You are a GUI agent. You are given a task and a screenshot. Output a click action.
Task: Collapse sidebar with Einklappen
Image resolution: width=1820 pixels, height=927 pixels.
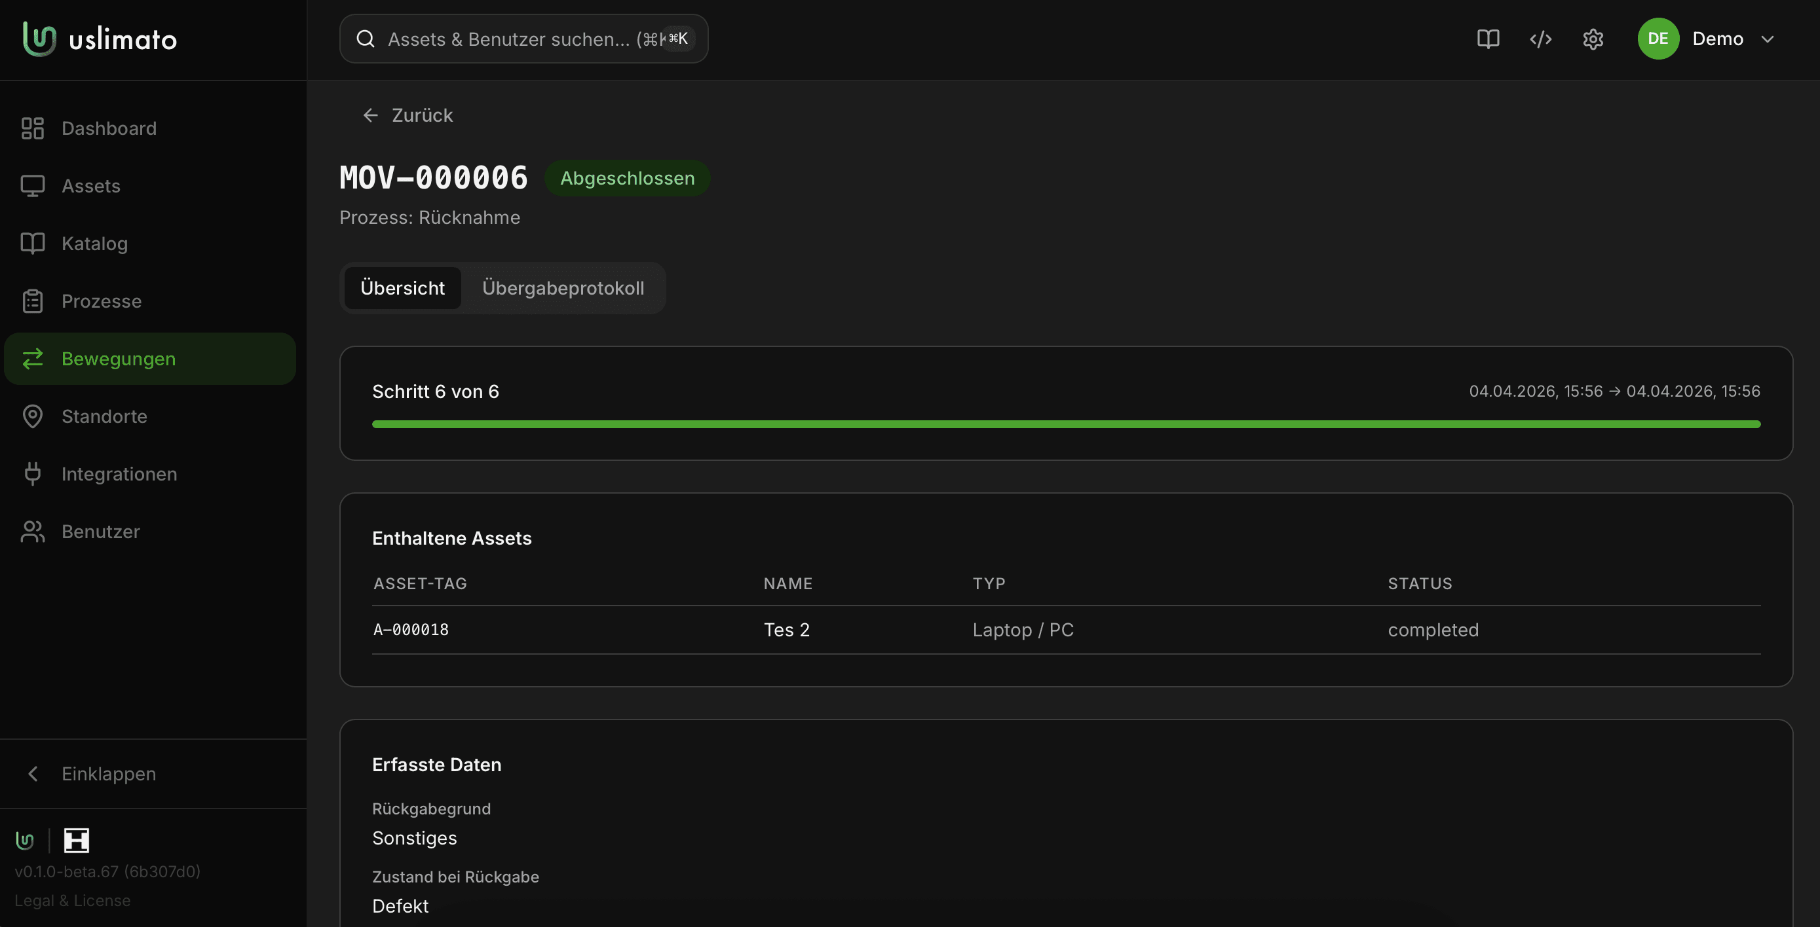[x=150, y=774]
